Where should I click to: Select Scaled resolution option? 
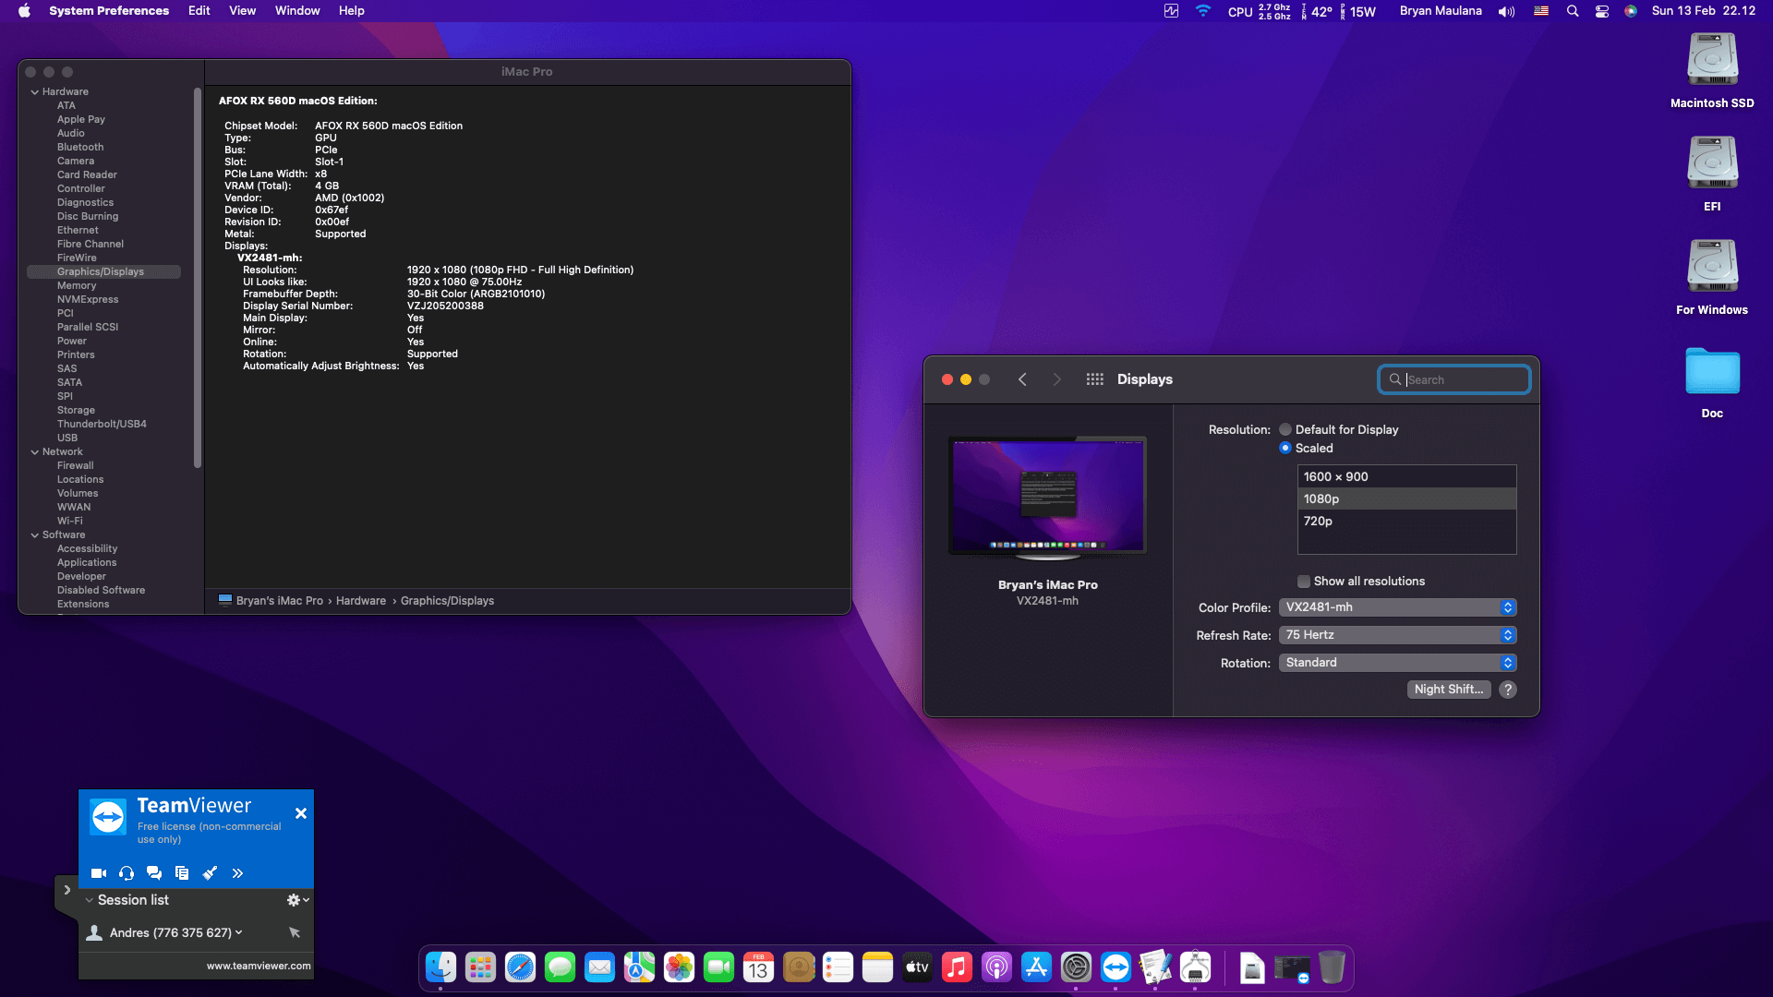[x=1285, y=448]
